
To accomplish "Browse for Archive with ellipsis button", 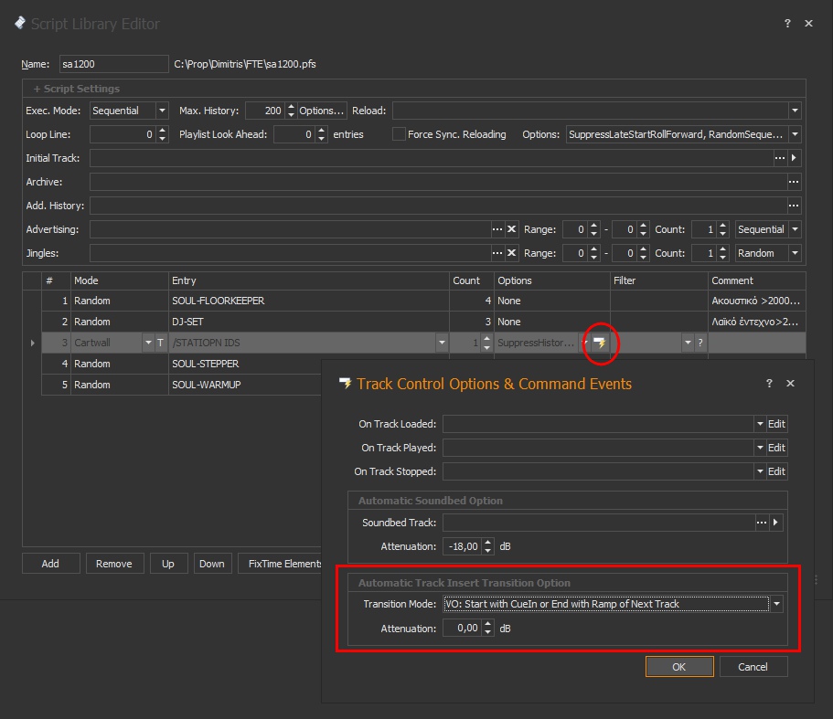I will (793, 182).
